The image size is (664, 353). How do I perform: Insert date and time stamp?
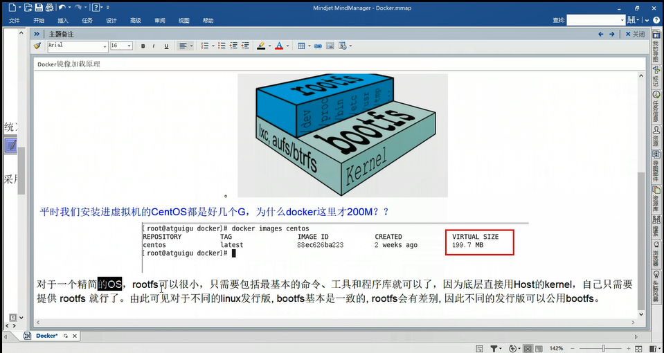click(343, 46)
